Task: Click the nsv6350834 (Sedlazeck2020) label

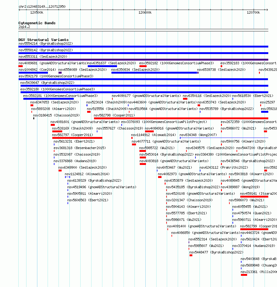Action: pos(135,70)
